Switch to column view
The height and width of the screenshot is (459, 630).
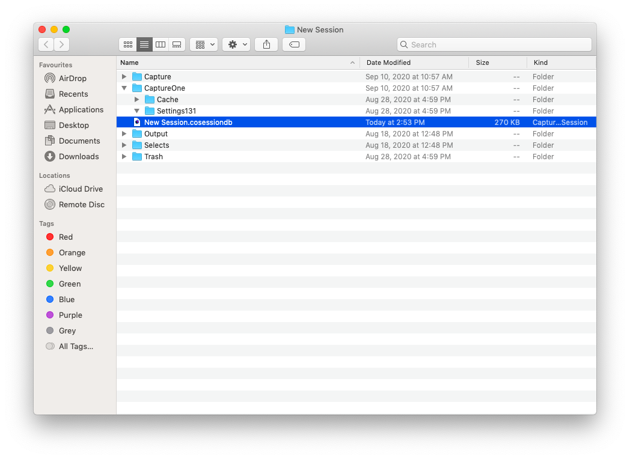click(x=161, y=44)
